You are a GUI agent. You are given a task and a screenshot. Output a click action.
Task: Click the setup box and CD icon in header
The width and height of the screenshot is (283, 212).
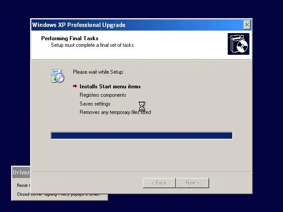click(x=238, y=44)
